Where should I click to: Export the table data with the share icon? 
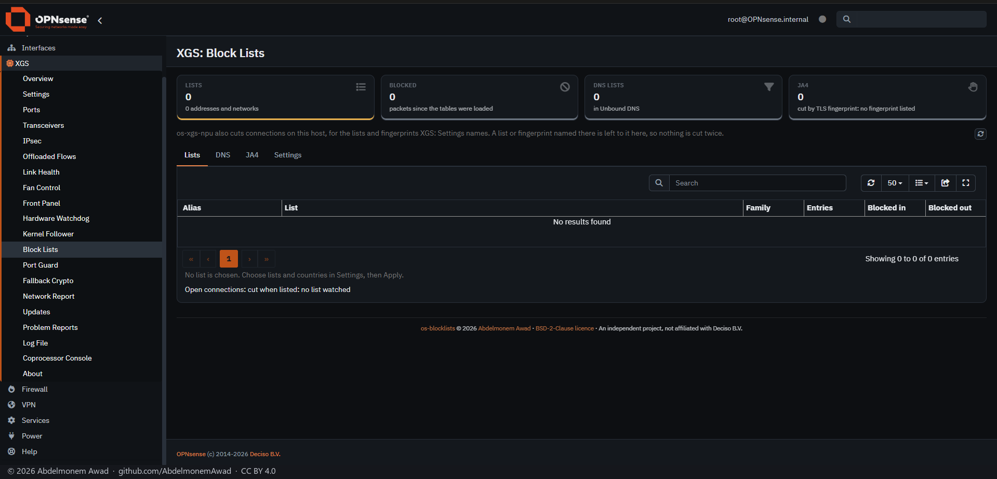click(946, 183)
